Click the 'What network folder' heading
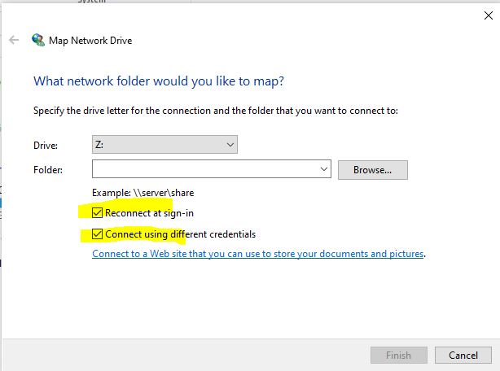 (x=159, y=81)
